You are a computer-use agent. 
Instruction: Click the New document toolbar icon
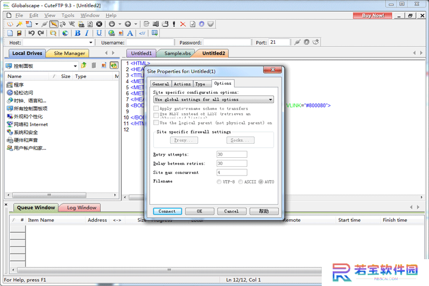[29, 24]
